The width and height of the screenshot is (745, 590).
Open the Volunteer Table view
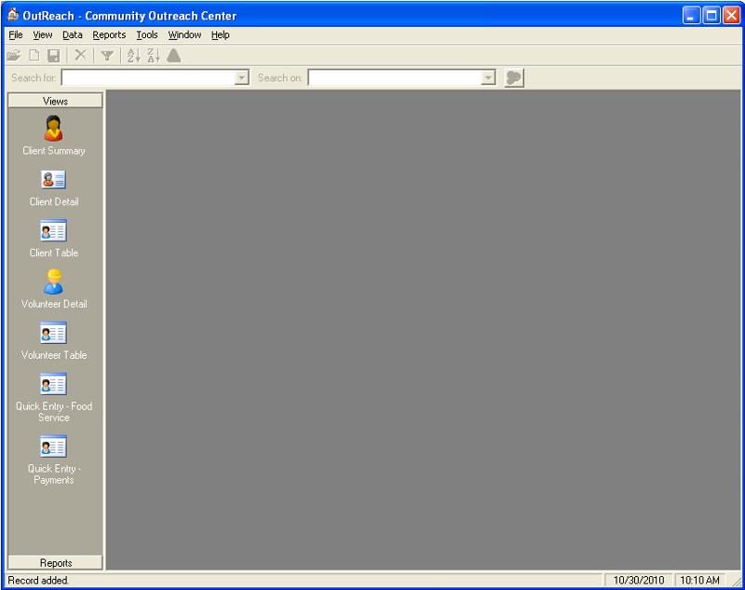pos(54,334)
